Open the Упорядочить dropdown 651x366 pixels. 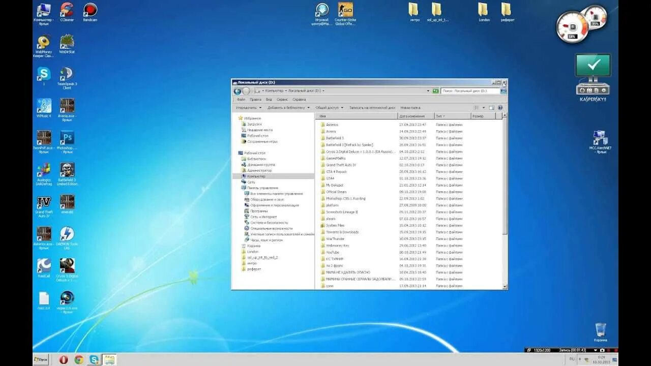[x=249, y=108]
